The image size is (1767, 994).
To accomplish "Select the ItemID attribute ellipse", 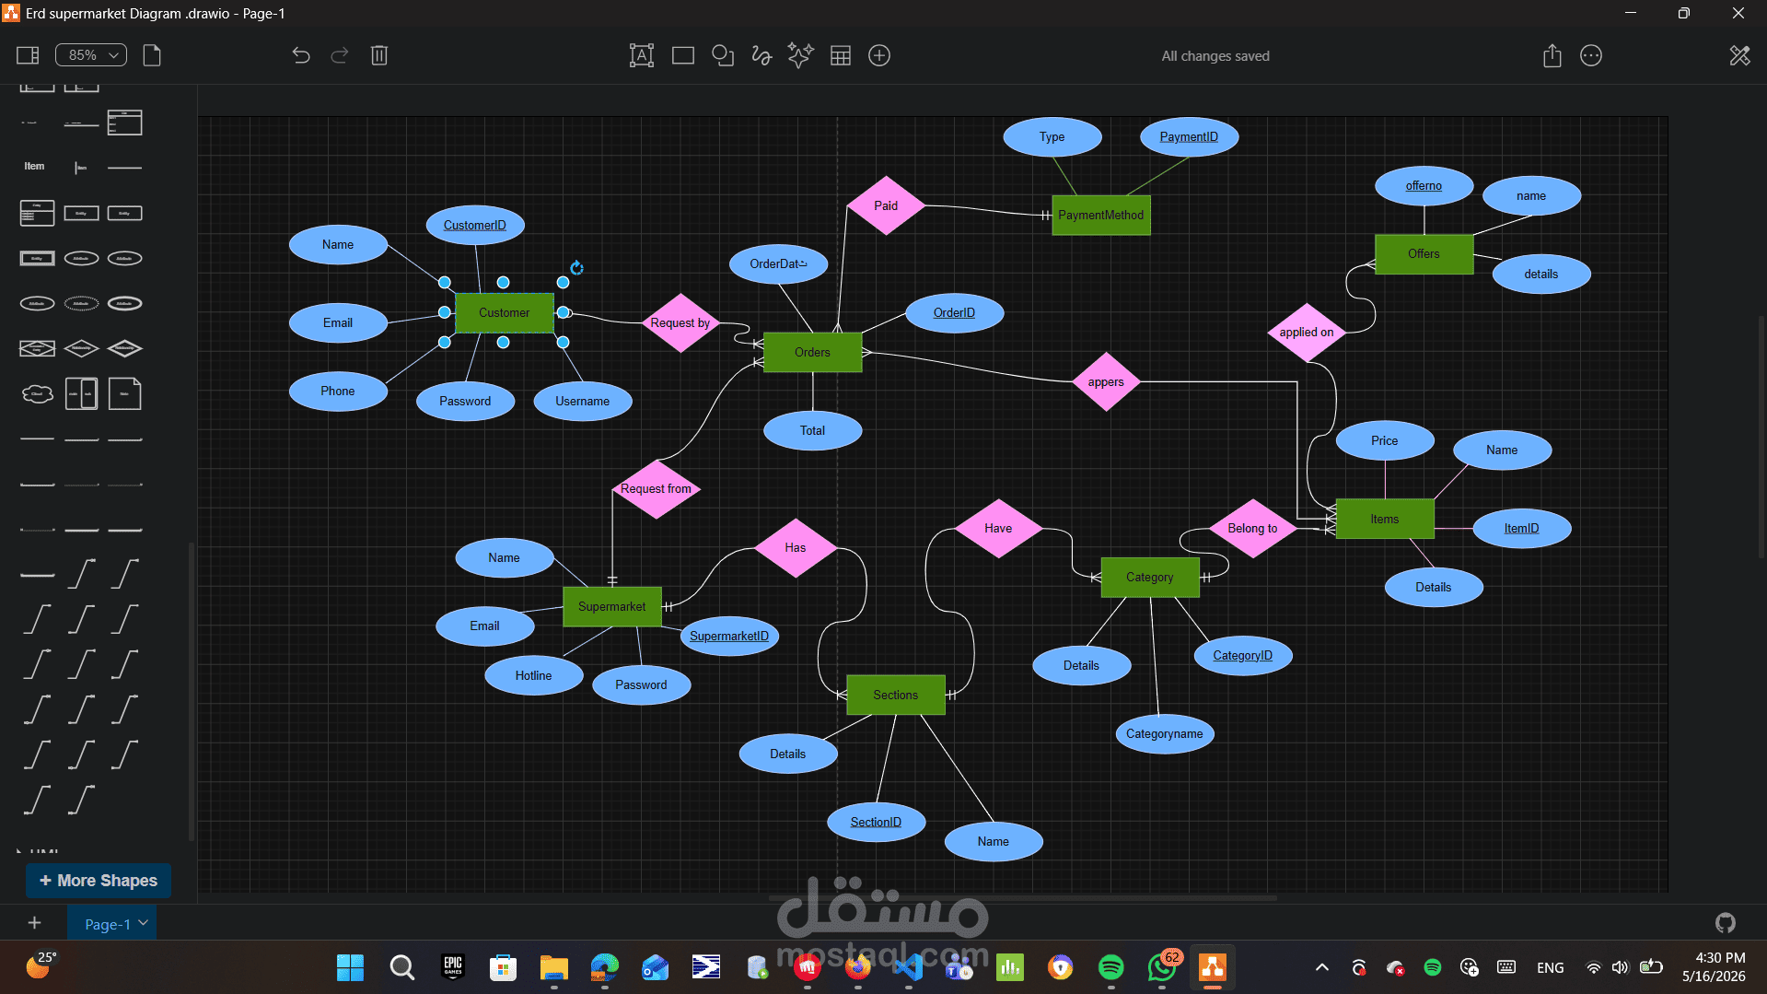I will [1522, 529].
